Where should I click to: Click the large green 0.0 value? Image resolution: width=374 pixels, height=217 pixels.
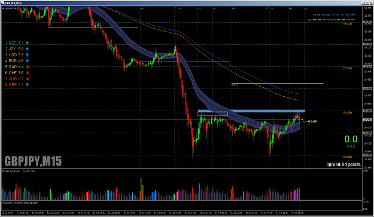(x=351, y=139)
